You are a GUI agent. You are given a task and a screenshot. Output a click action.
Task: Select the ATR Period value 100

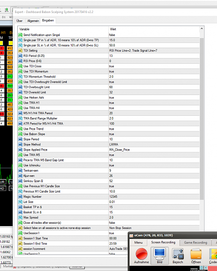112,124
